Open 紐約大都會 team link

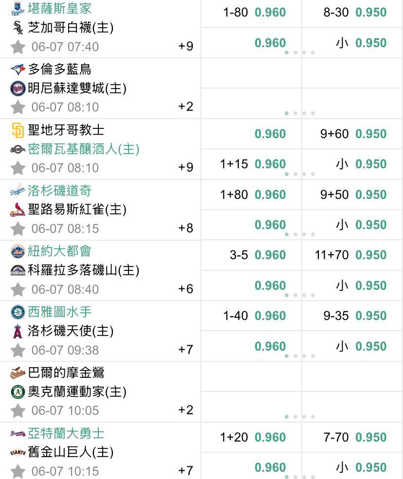(x=60, y=251)
